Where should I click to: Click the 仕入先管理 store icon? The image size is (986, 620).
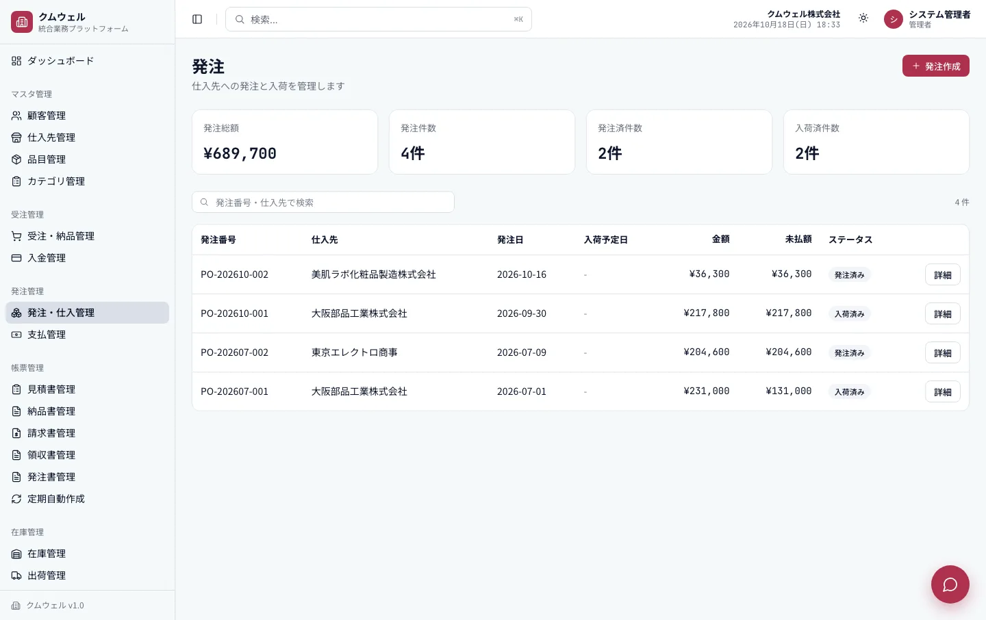pos(16,138)
